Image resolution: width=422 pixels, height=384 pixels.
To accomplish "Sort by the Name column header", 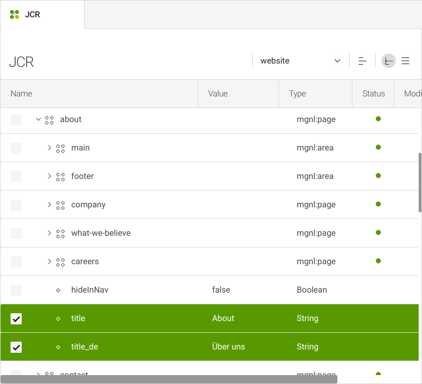I will tap(99, 94).
